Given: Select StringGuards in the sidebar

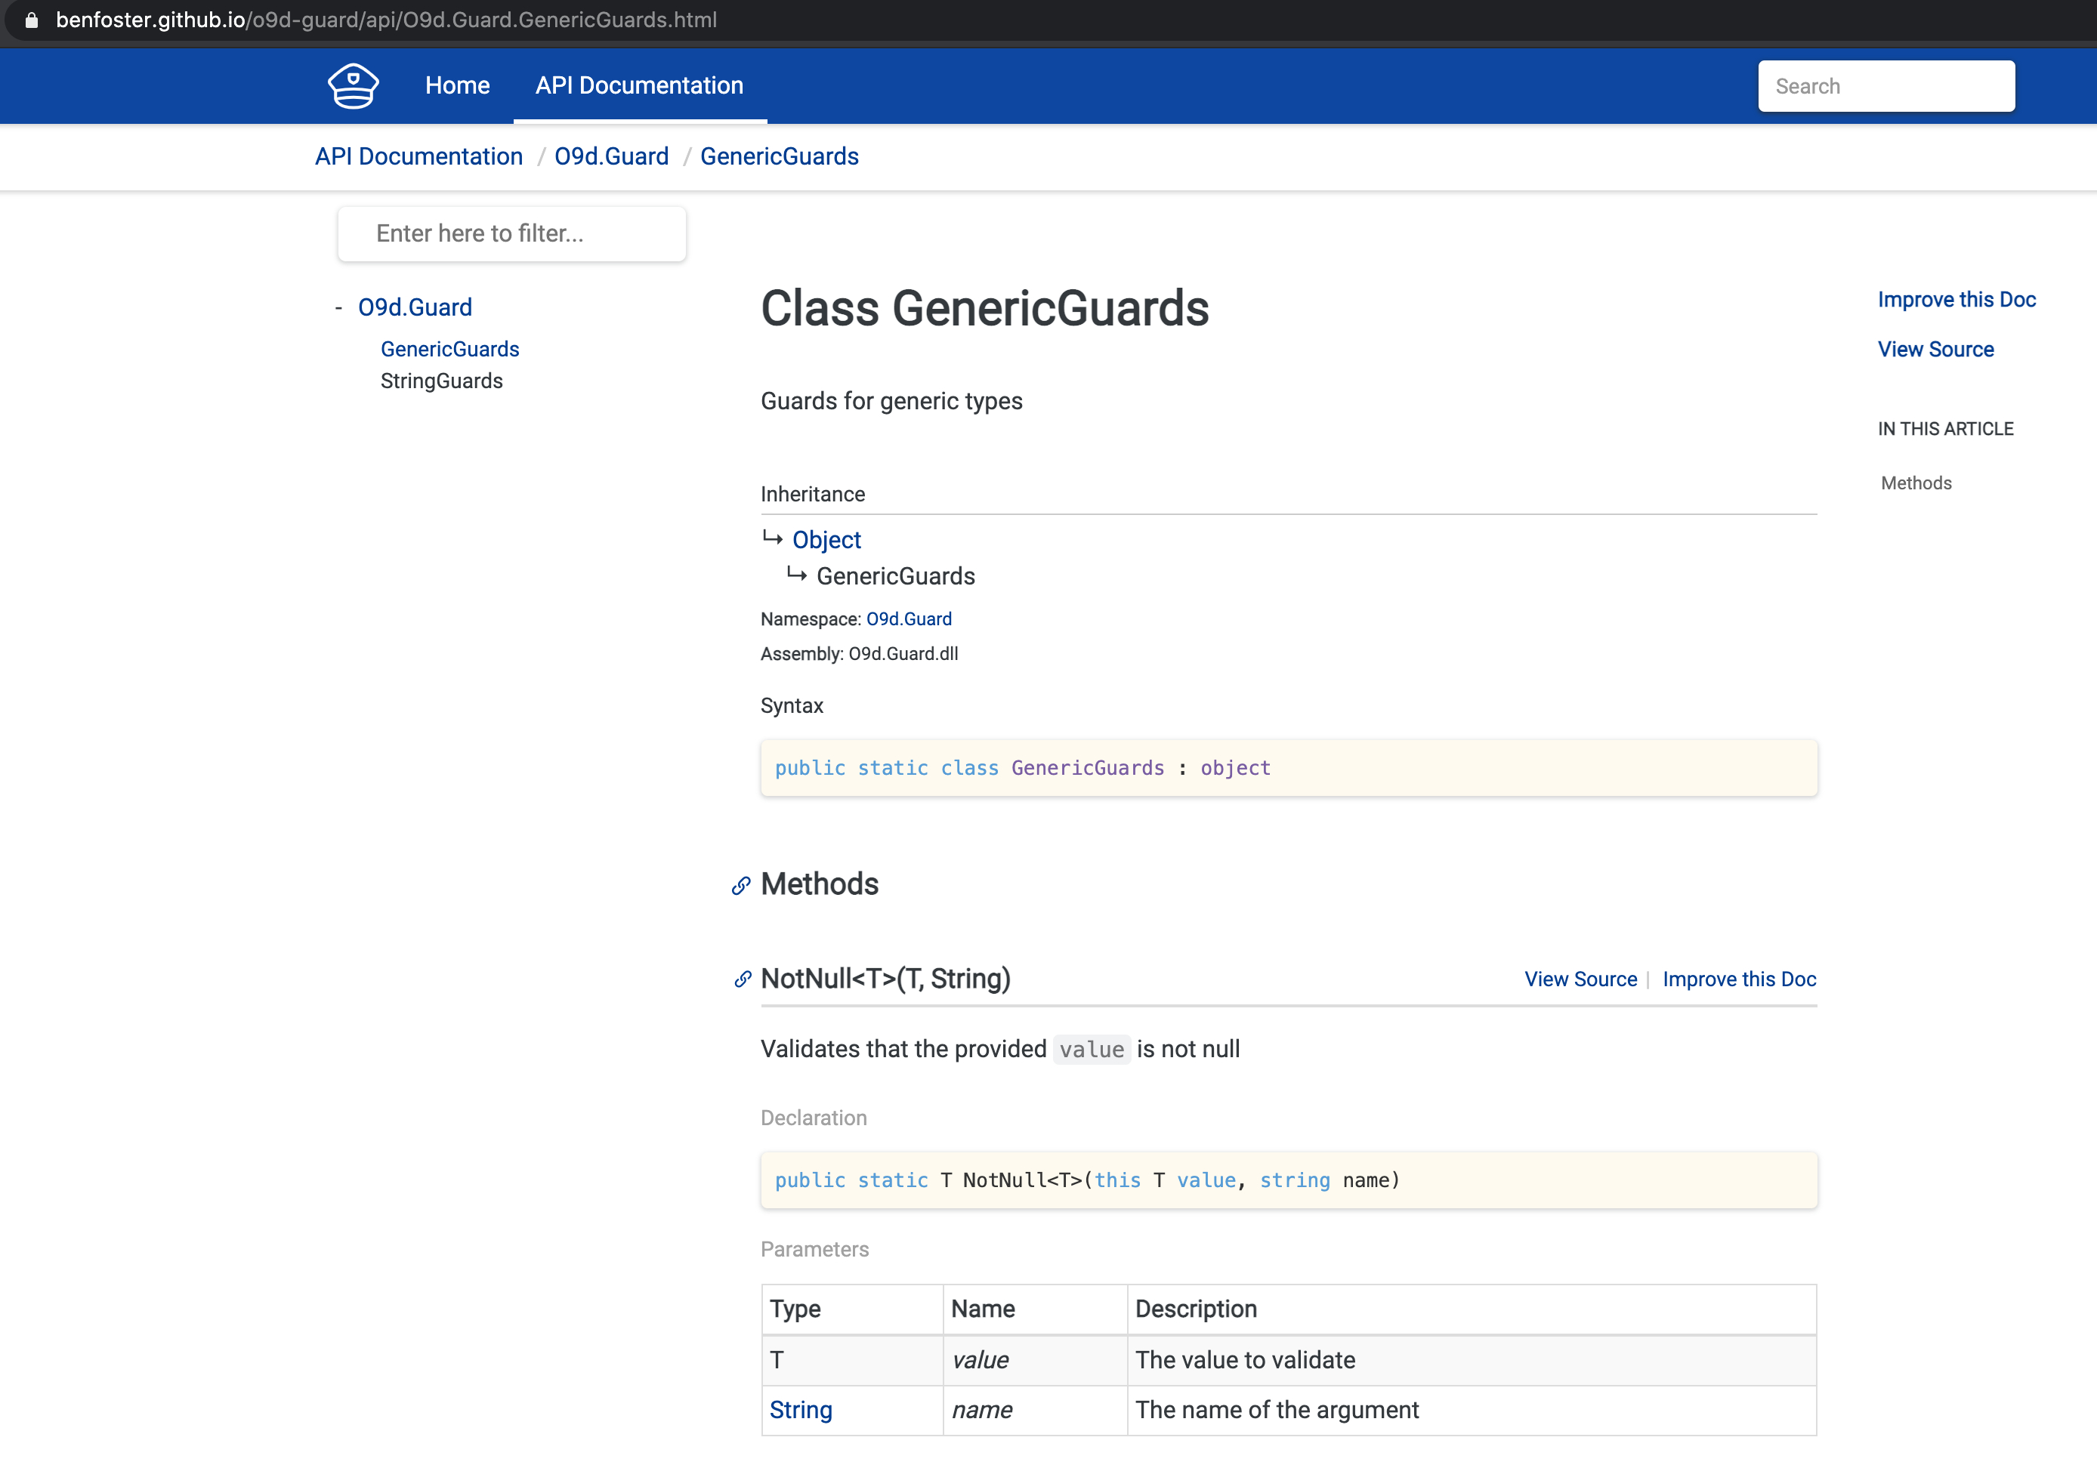Looking at the screenshot, I should coord(441,381).
